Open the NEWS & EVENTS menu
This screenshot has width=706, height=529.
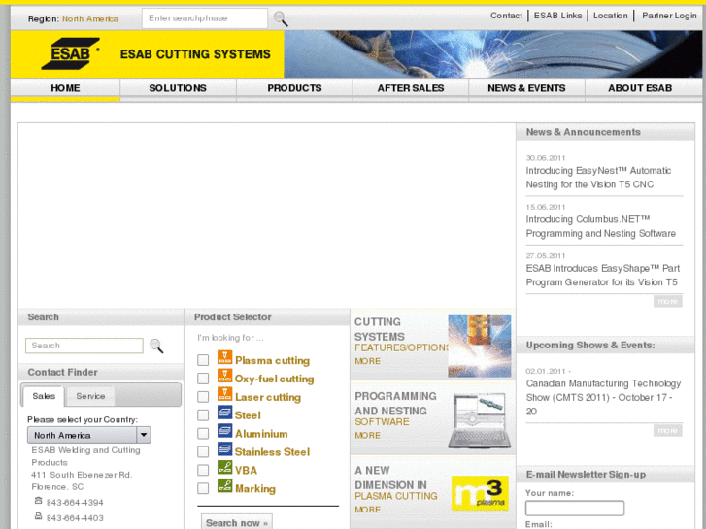(526, 88)
